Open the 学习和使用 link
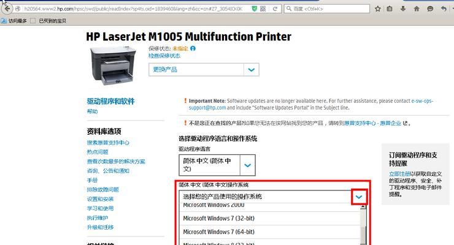This screenshot has width=454, height=245. point(100,208)
